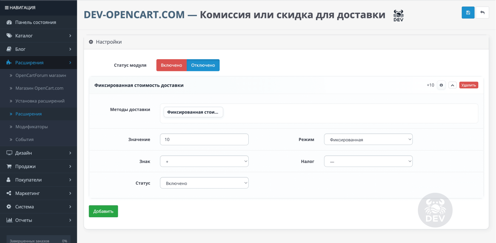Screen dimensions: 496x243
Task: Open the Налог dropdown
Action: click(368, 161)
